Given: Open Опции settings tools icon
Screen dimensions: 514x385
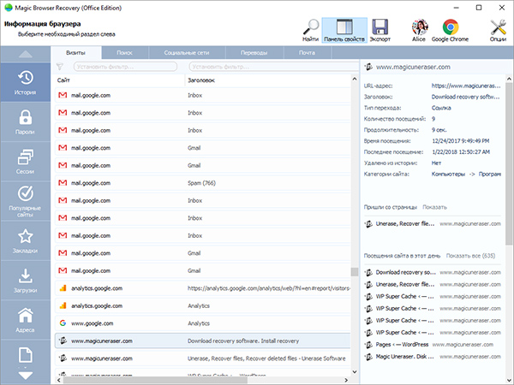Looking at the screenshot, I should (x=498, y=31).
